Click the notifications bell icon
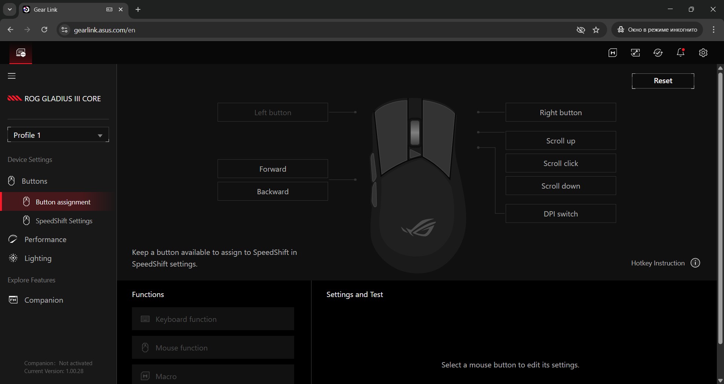 681,53
